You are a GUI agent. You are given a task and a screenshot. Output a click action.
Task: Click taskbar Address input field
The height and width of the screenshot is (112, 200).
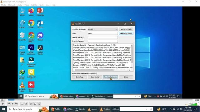click(x=132, y=109)
